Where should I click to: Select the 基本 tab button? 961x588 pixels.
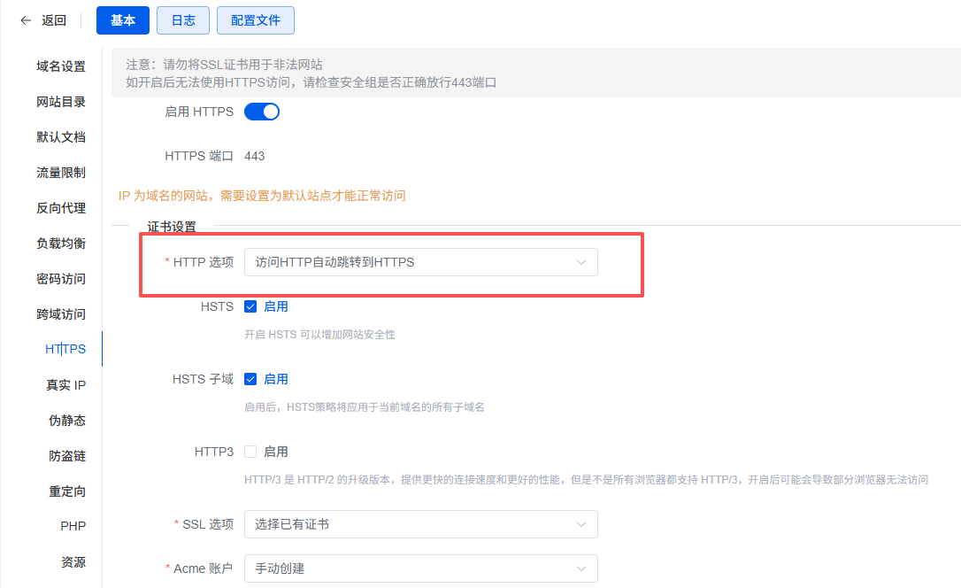[x=123, y=20]
